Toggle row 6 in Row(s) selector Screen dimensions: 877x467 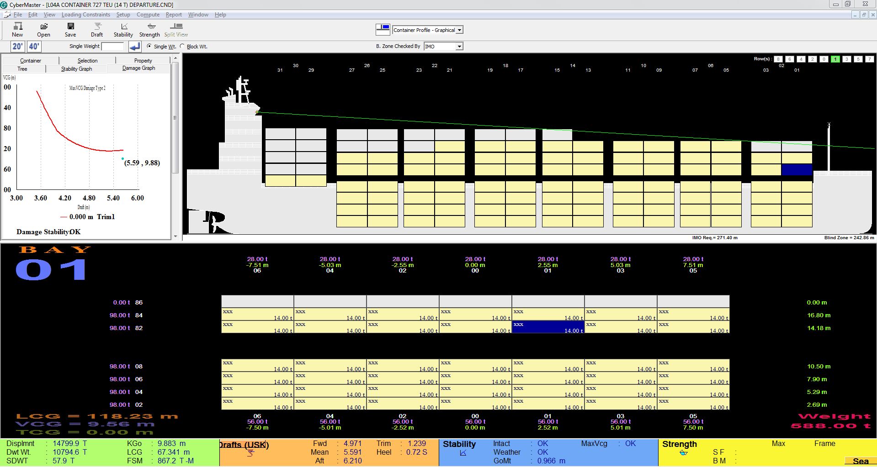(x=789, y=59)
